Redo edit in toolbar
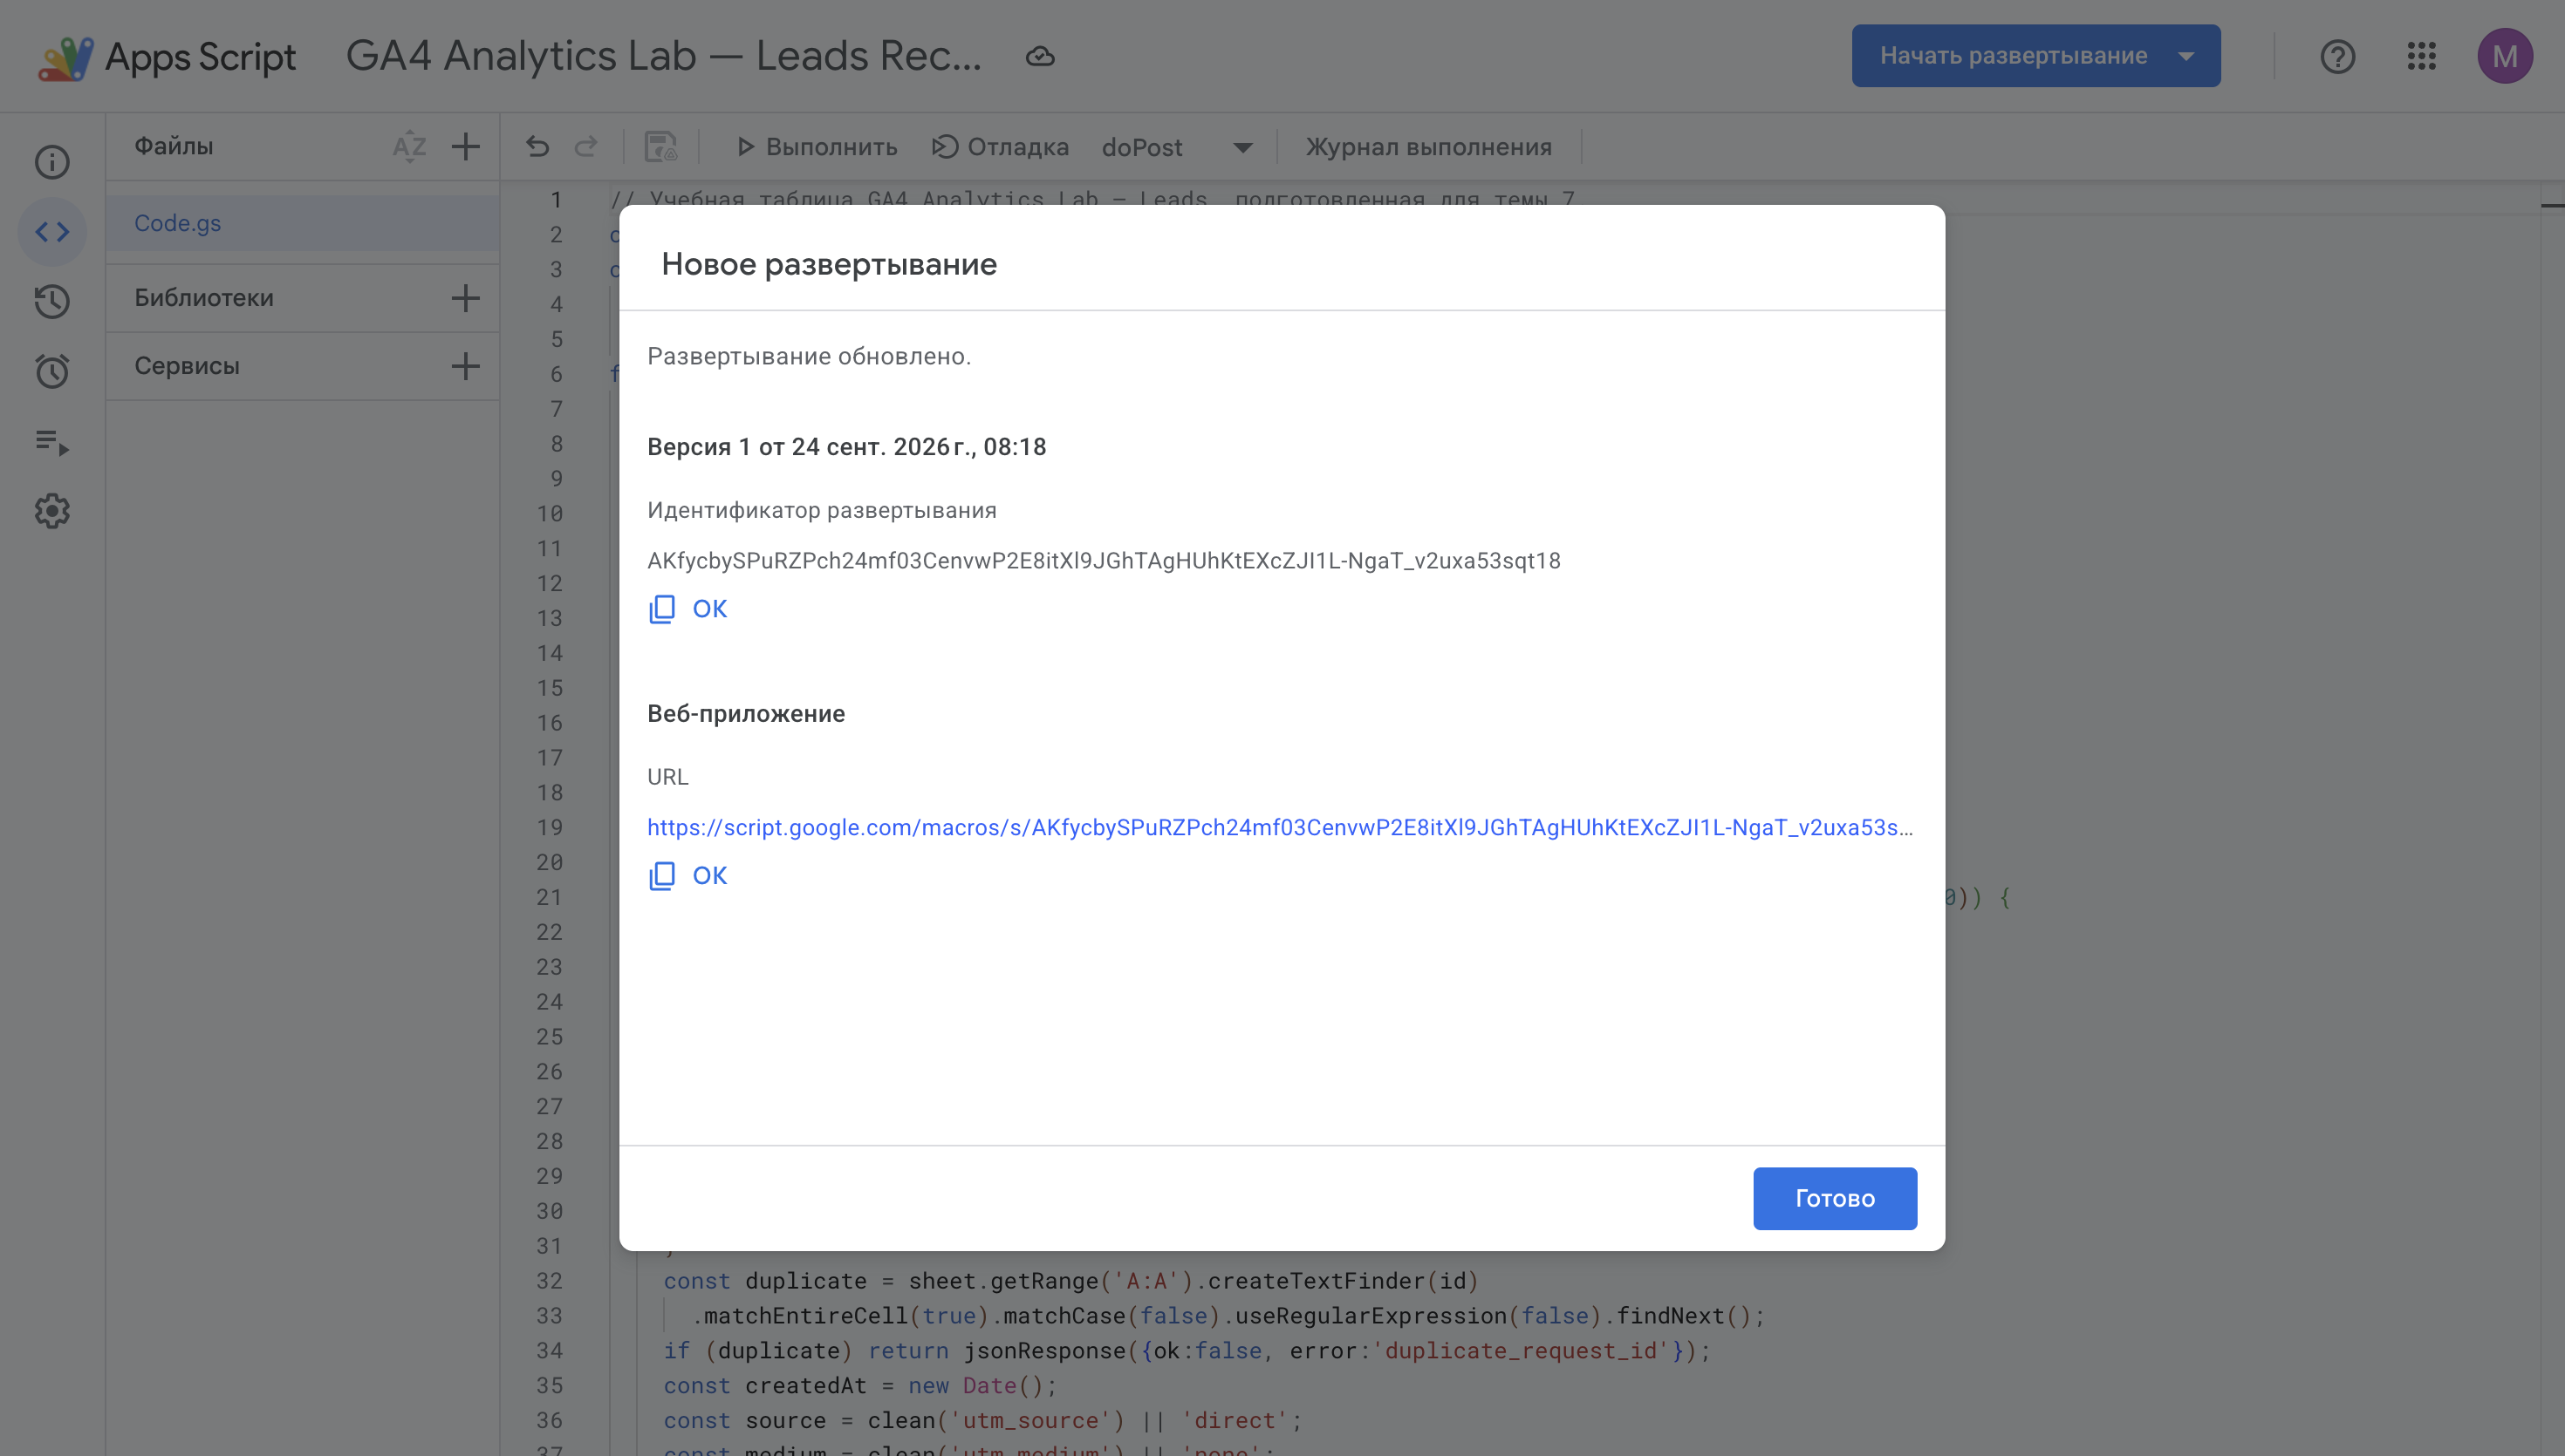Viewport: 2565px width, 1456px height. (x=585, y=147)
